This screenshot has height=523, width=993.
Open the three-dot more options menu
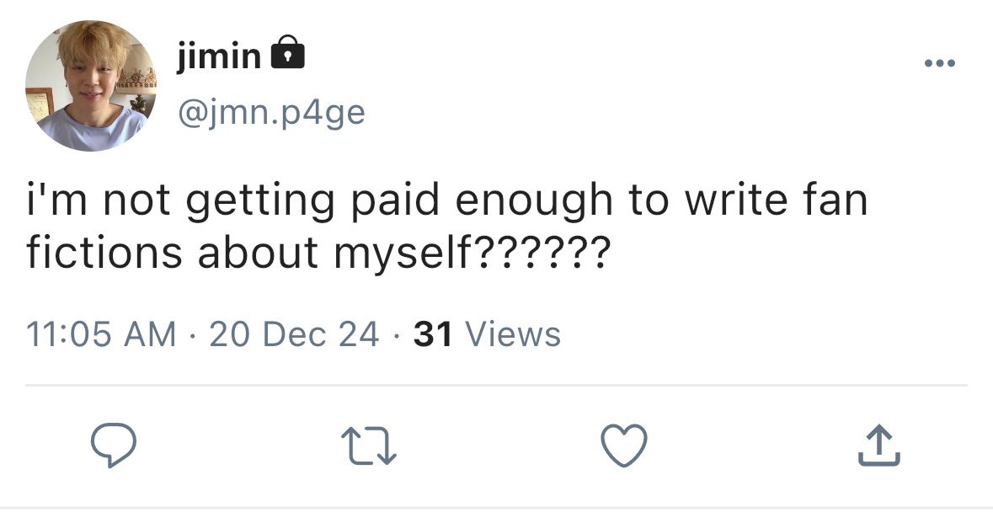click(939, 62)
